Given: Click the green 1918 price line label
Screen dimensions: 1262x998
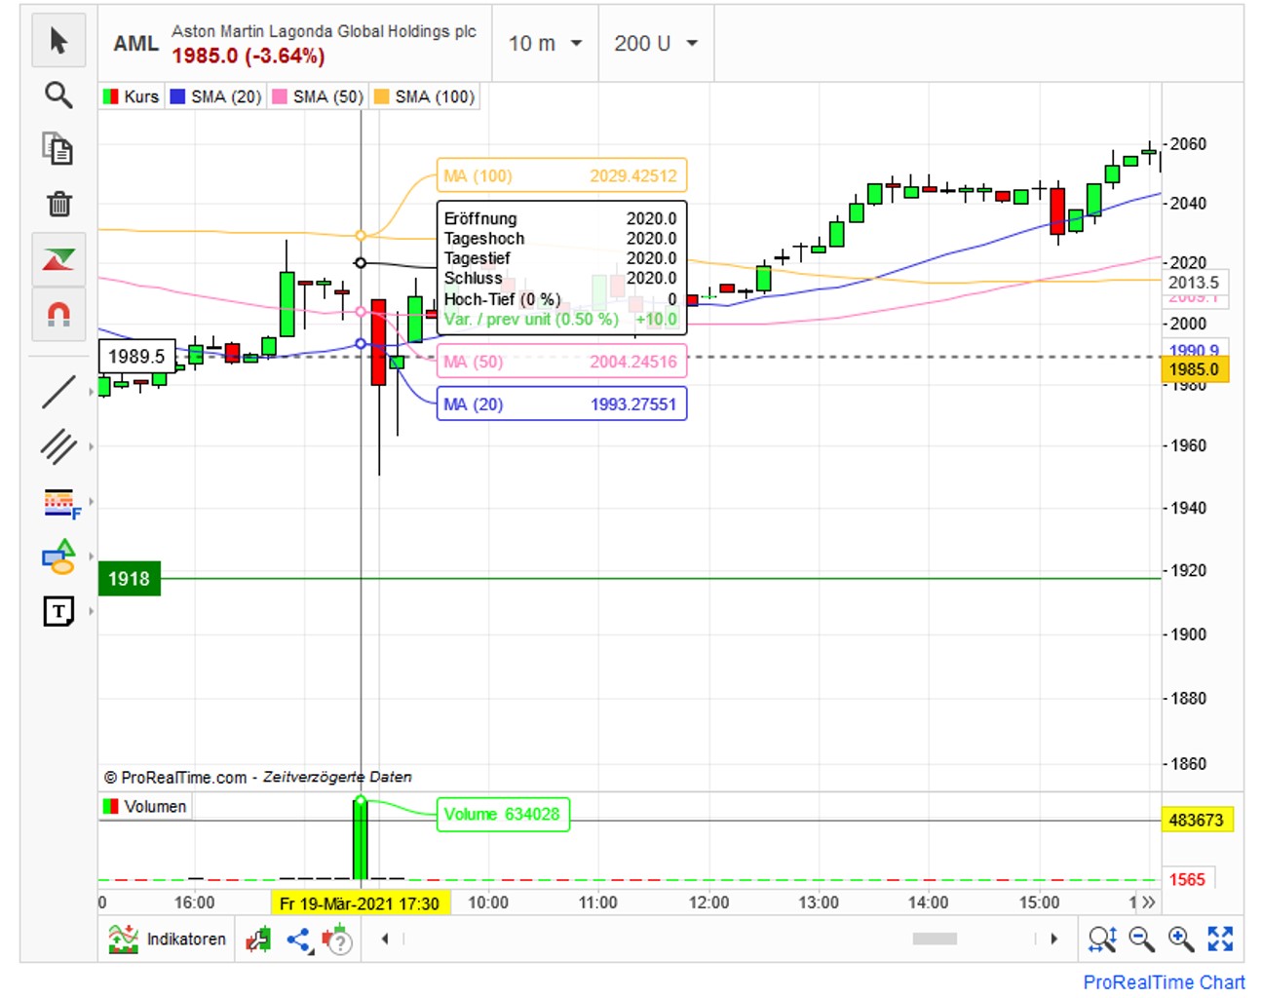Looking at the screenshot, I should pyautogui.click(x=129, y=579).
